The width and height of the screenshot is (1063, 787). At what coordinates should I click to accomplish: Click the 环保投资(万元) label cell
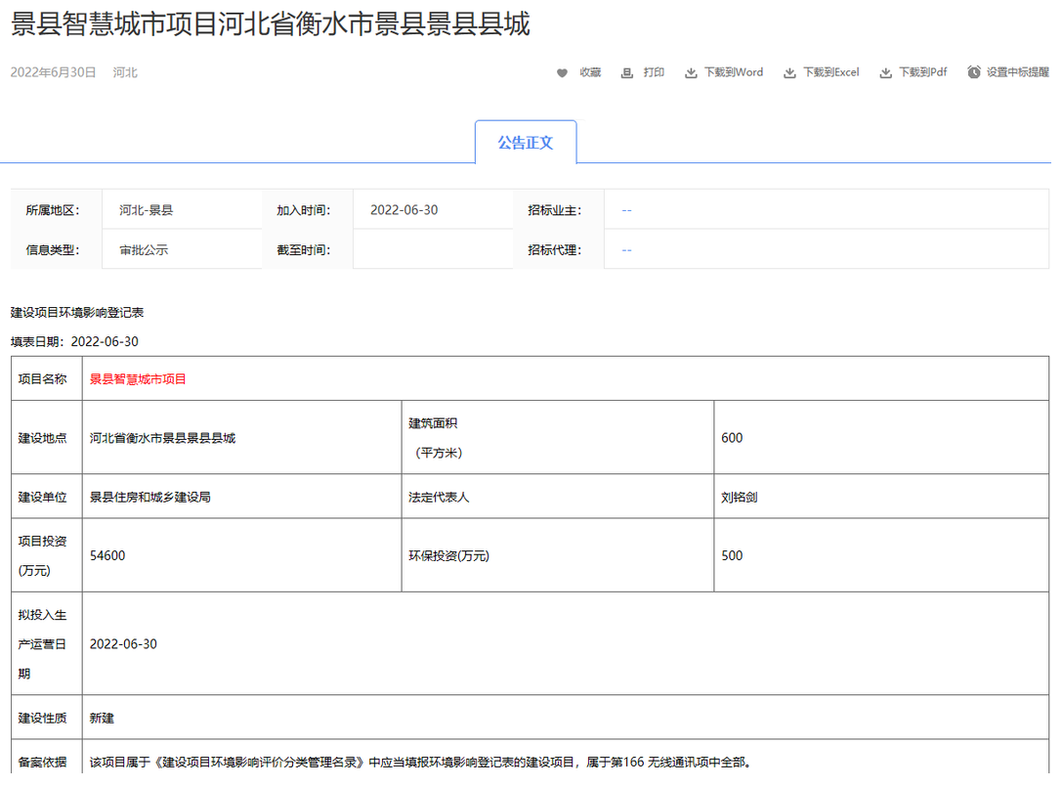(558, 555)
